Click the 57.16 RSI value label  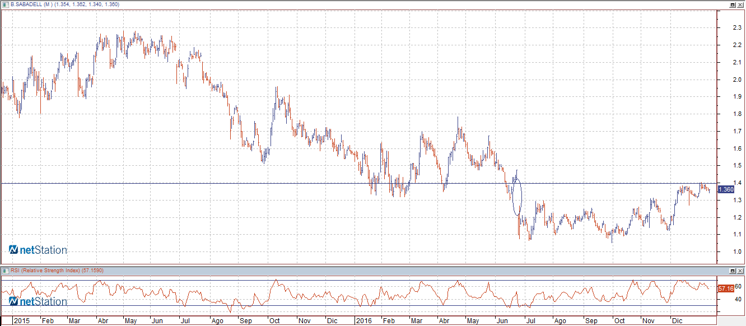725,288
